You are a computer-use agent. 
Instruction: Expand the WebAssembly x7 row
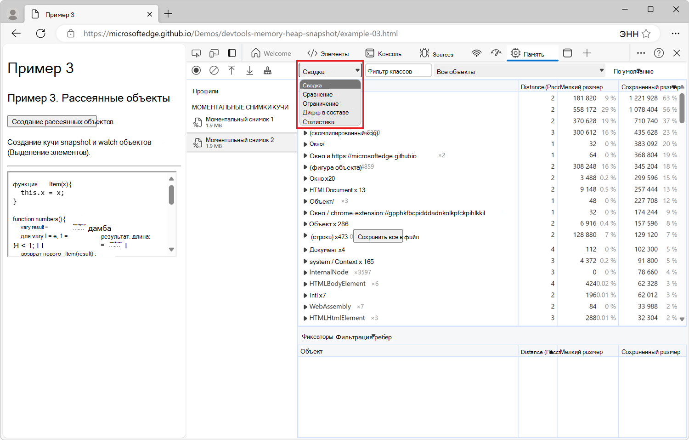(x=305, y=307)
